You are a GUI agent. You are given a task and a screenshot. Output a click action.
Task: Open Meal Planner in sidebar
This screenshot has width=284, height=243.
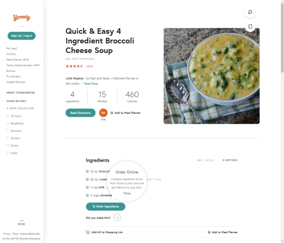point(18,60)
